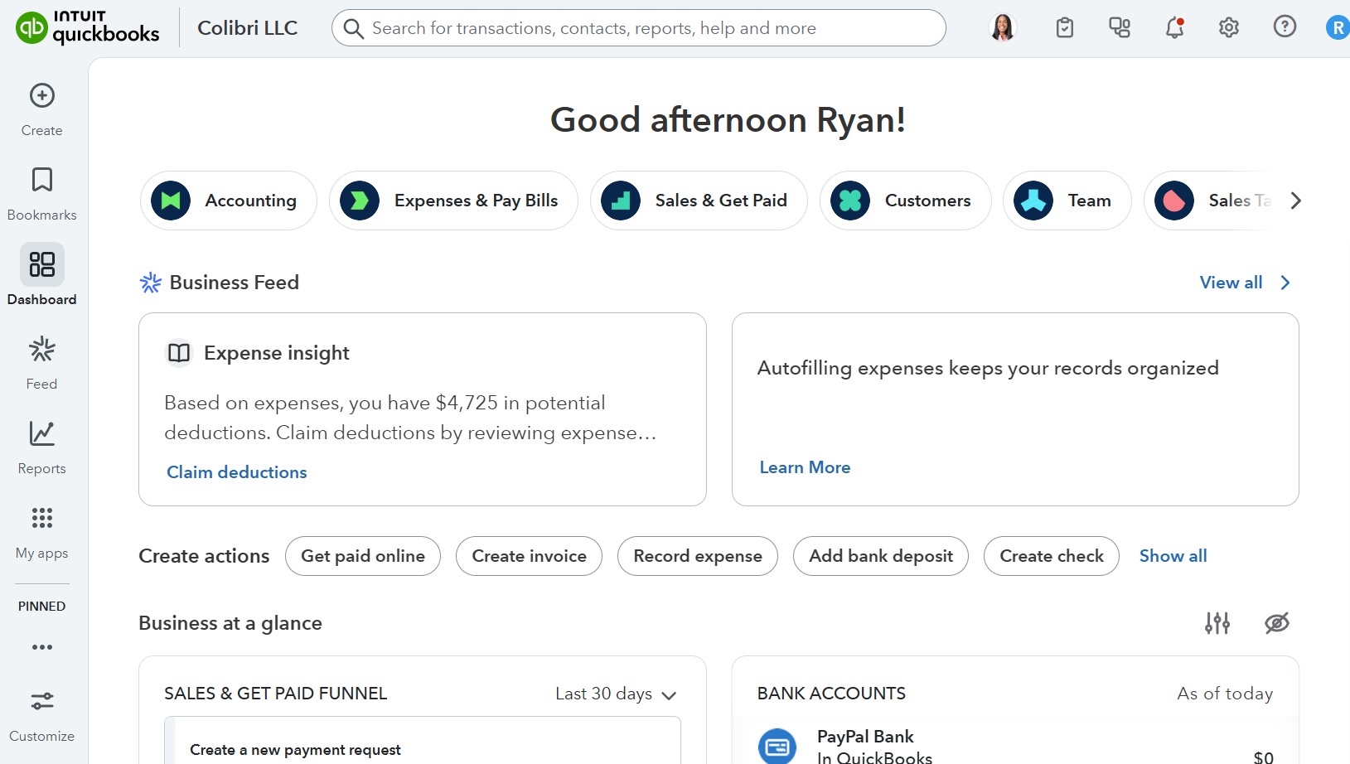Open the Create plus icon in sidebar
1350x764 pixels.
point(42,95)
